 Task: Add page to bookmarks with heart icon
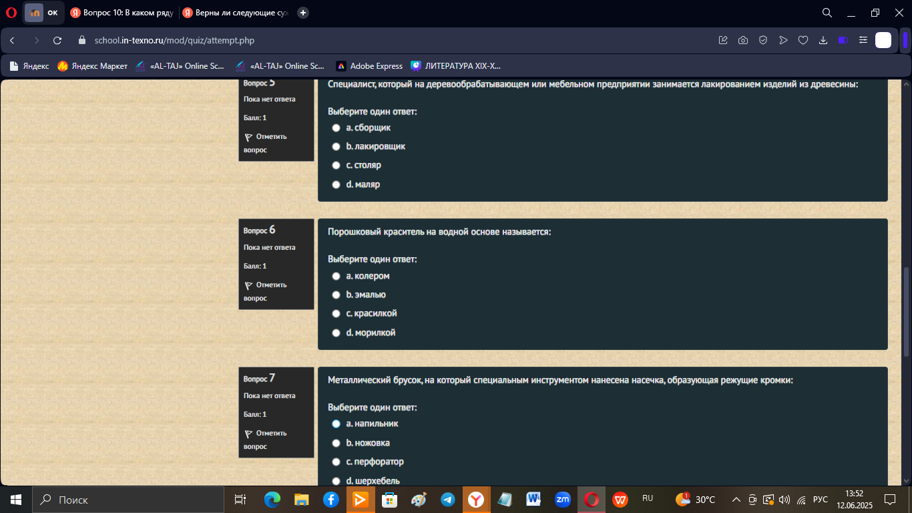tap(803, 40)
